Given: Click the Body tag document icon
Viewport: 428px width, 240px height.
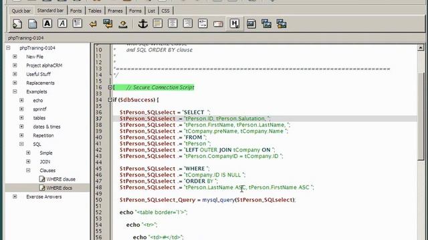Looking at the screenshot, I should point(33,24).
